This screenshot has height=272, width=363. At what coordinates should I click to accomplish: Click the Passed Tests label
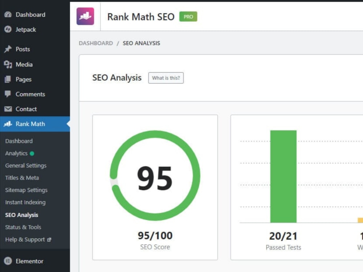pos(284,247)
